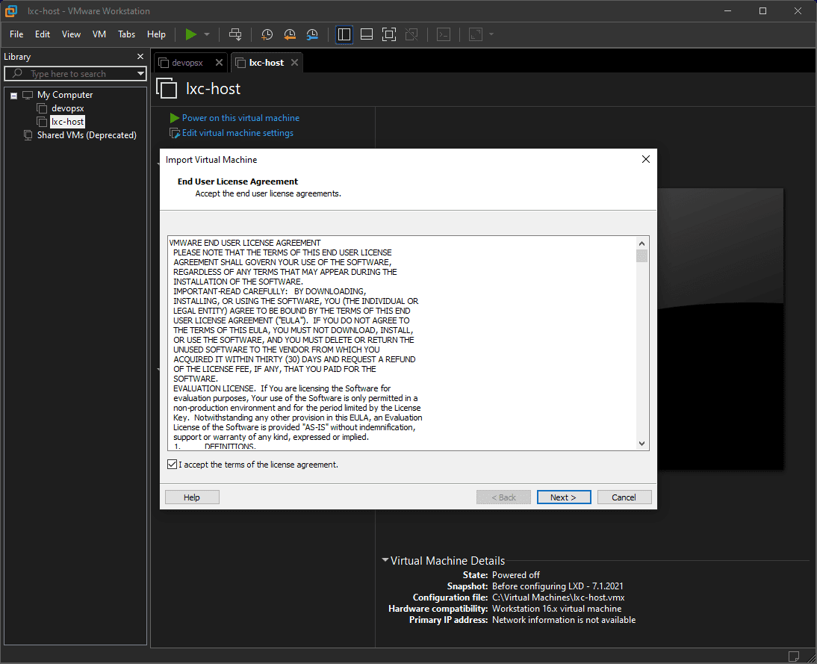Click the license text scroll up arrow
This screenshot has height=664, width=817.
pos(642,243)
